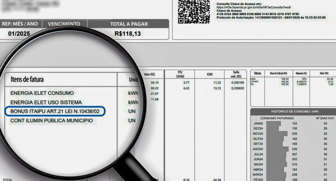The image size is (336, 181).
Task: Select consumption 152 for JAN25
Action: pos(295,124)
